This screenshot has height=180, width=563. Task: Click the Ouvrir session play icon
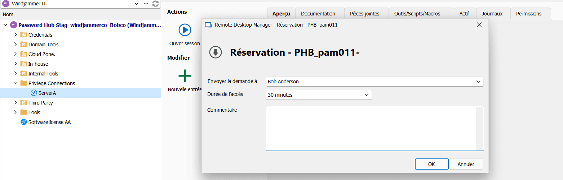pyautogui.click(x=185, y=29)
